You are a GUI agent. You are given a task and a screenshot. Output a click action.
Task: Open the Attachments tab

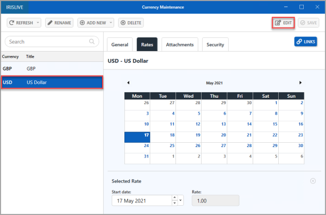click(180, 45)
